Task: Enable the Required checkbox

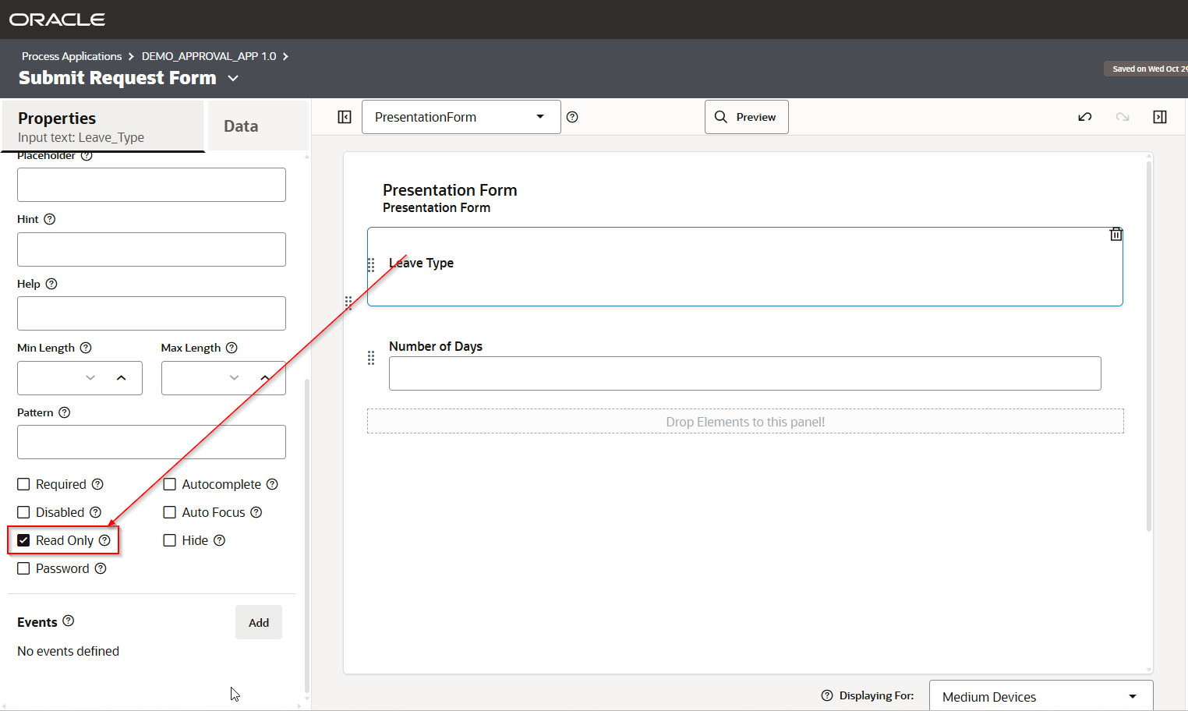Action: tap(24, 484)
